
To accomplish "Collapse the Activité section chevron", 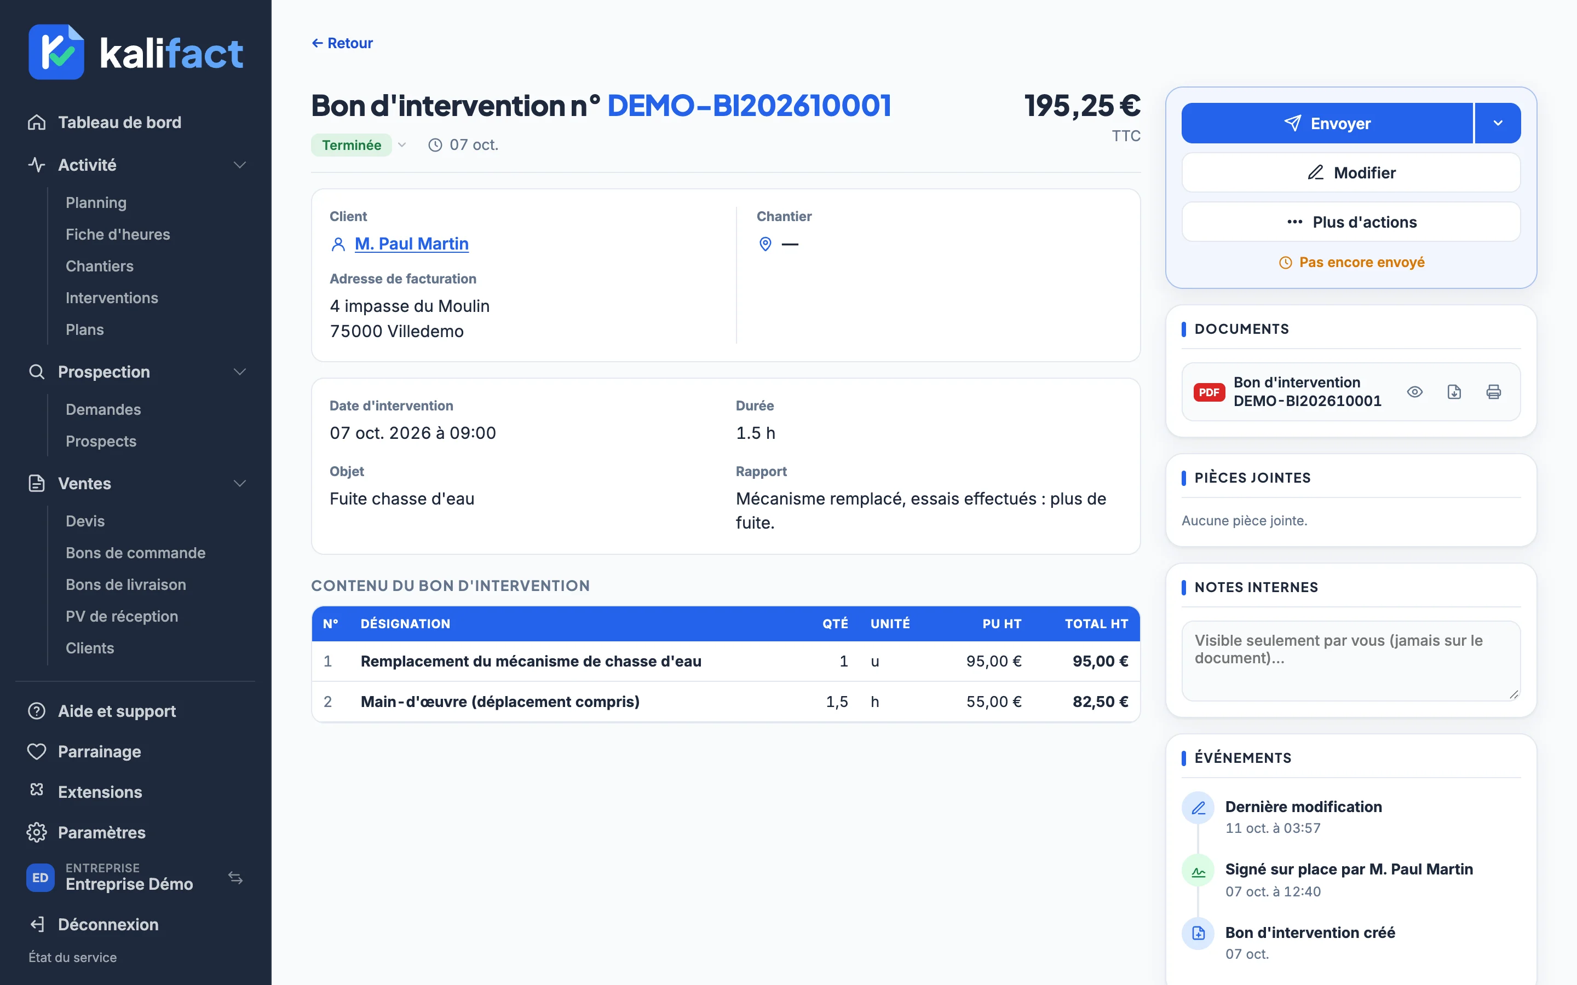I will (x=240, y=165).
